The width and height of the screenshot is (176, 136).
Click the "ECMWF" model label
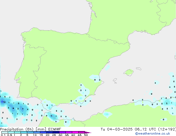[55, 129]
